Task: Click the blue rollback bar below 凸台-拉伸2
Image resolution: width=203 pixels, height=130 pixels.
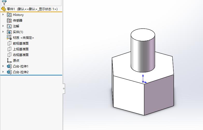Action: [31, 75]
